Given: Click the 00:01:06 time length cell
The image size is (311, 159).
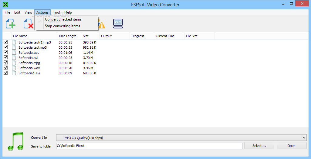Looking at the screenshot, I should (65, 53).
